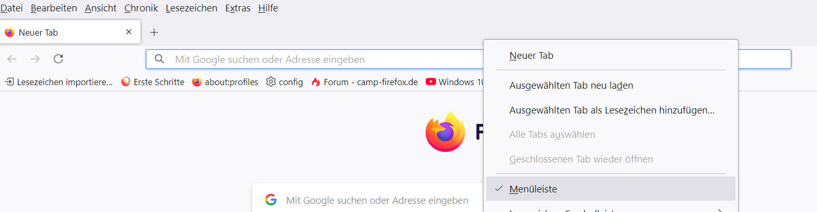Click the Google search box on page

(x=377, y=200)
